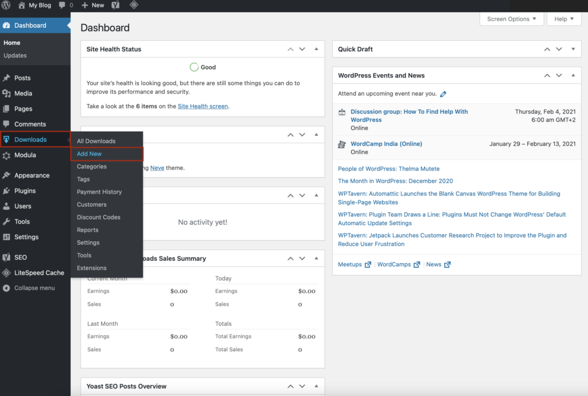Move Quick Draft panel up
The height and width of the screenshot is (396, 588).
pyautogui.click(x=547, y=49)
